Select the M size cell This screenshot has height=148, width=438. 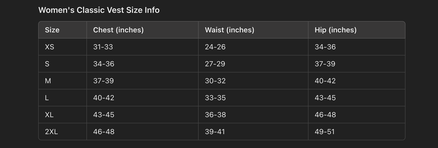tap(48, 81)
